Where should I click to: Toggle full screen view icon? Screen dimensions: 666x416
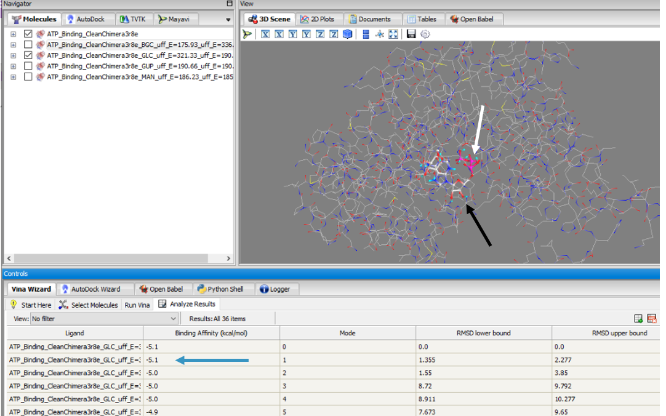pos(393,34)
